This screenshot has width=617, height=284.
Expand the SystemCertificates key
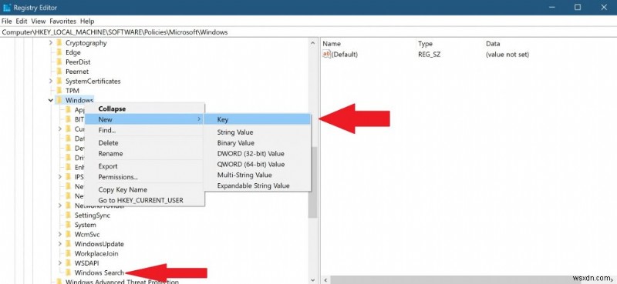(x=51, y=81)
